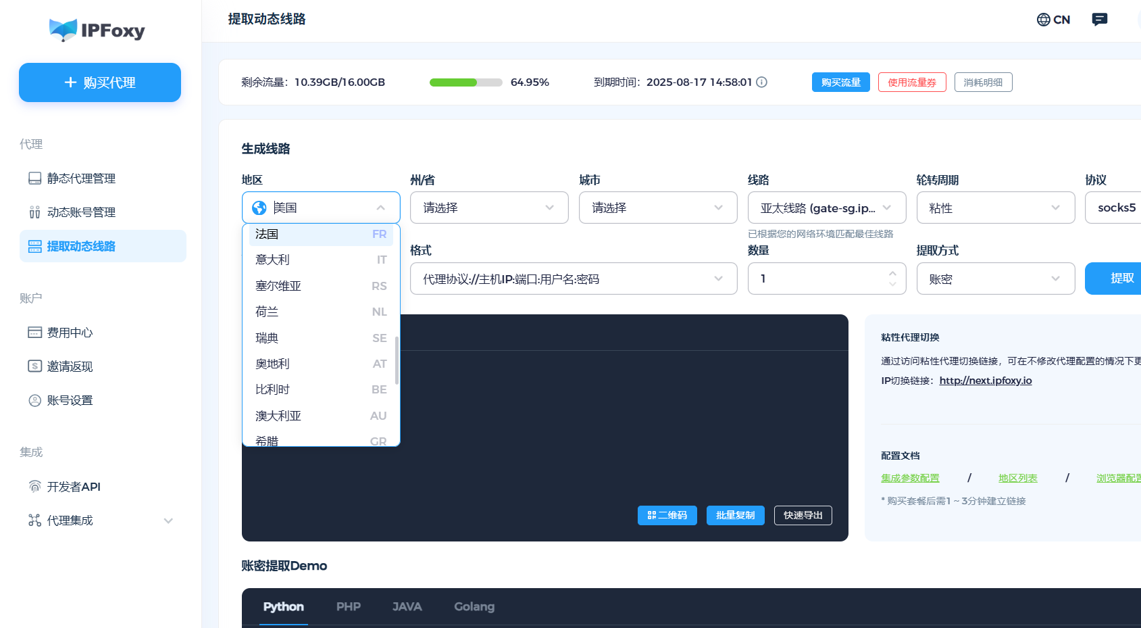This screenshot has width=1141, height=628.
Task: Collapse the 地区 region dropdown
Action: tap(321, 208)
